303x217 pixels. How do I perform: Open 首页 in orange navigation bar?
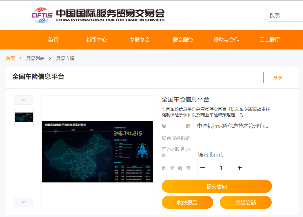tap(53, 40)
